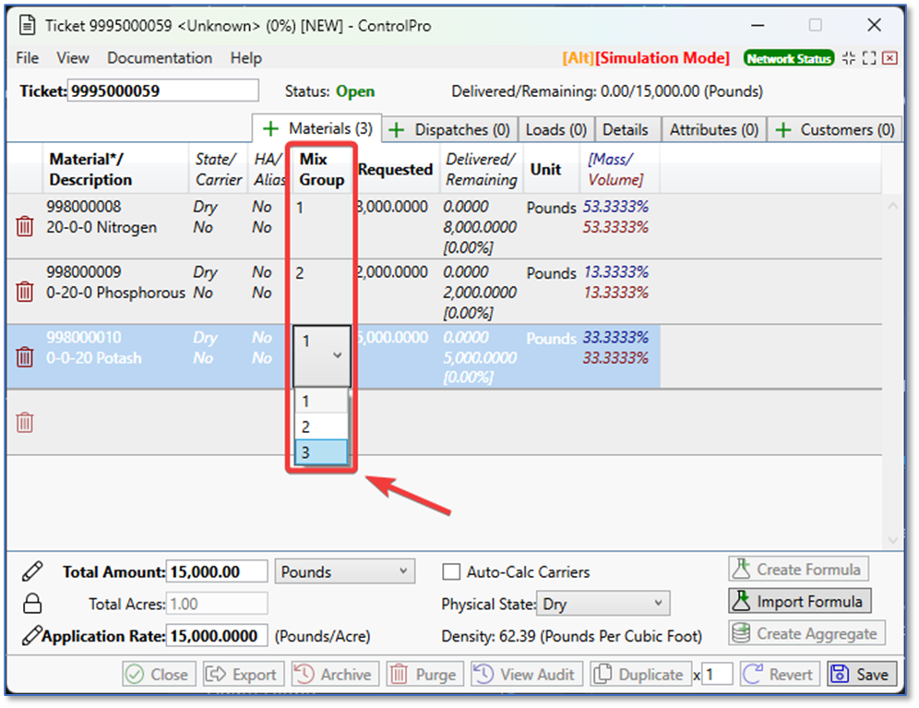The width and height of the screenshot is (919, 708).
Task: Open the Documentation menu
Action: pyautogui.click(x=160, y=58)
